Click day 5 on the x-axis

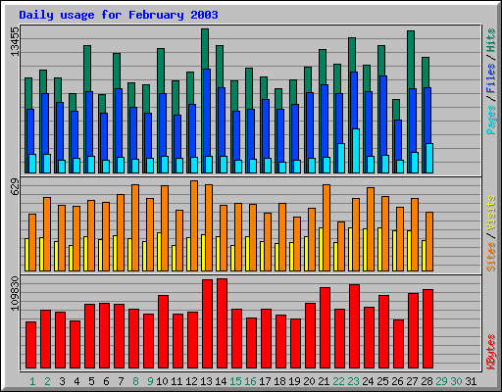[91, 381]
